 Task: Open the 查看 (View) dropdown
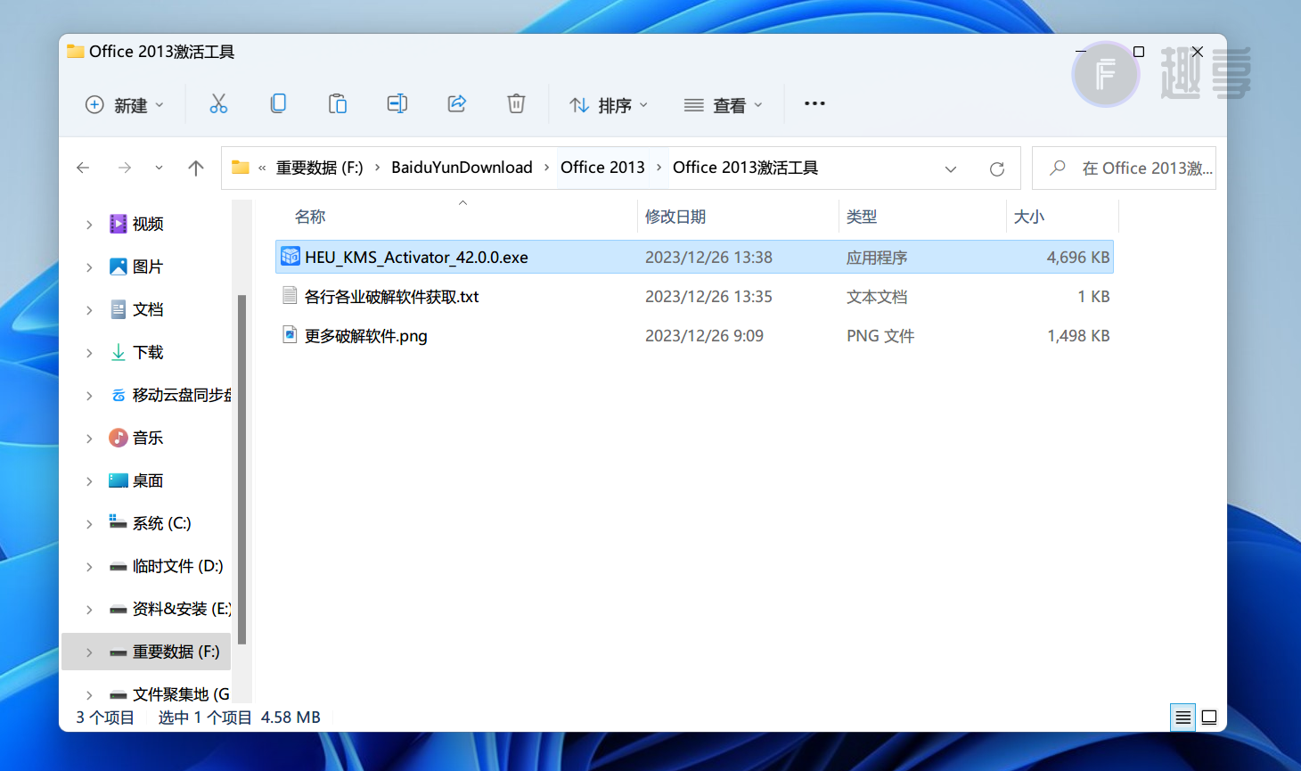click(723, 105)
